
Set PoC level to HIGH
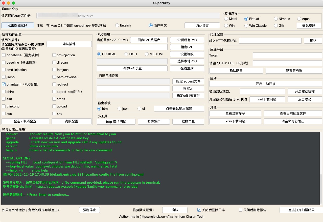pyautogui.click(x=126, y=54)
